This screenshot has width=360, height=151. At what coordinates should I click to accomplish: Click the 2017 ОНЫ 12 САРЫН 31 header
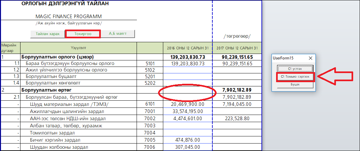[237, 48]
